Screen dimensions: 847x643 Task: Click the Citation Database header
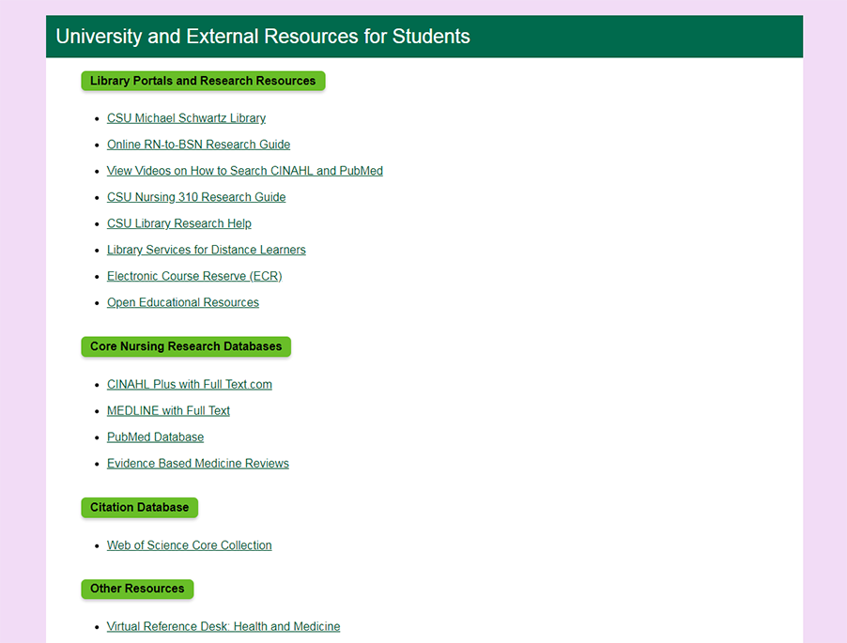[139, 507]
